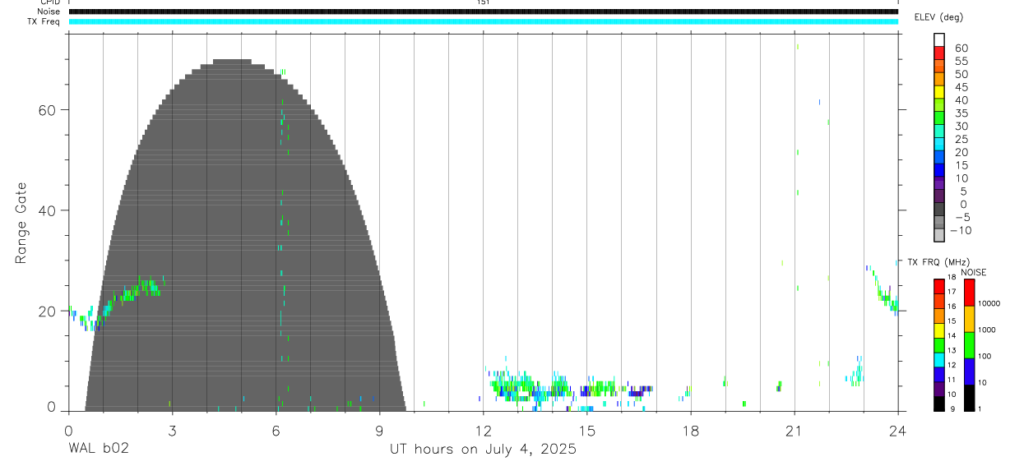Click the '24' tick on the UT hours axis

coord(897,430)
